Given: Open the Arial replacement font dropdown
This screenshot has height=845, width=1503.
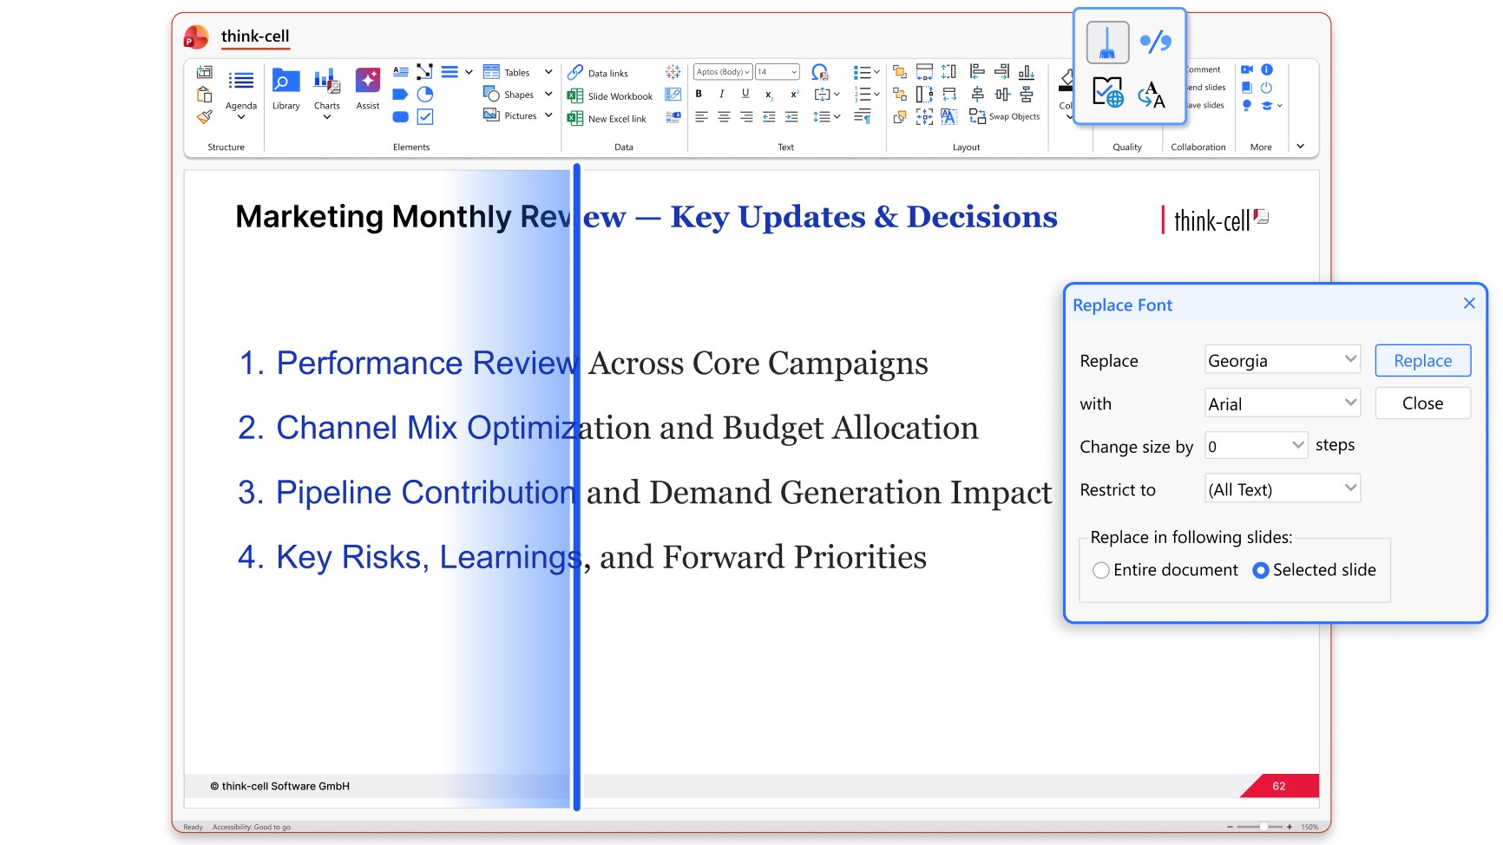Looking at the screenshot, I should (1282, 403).
